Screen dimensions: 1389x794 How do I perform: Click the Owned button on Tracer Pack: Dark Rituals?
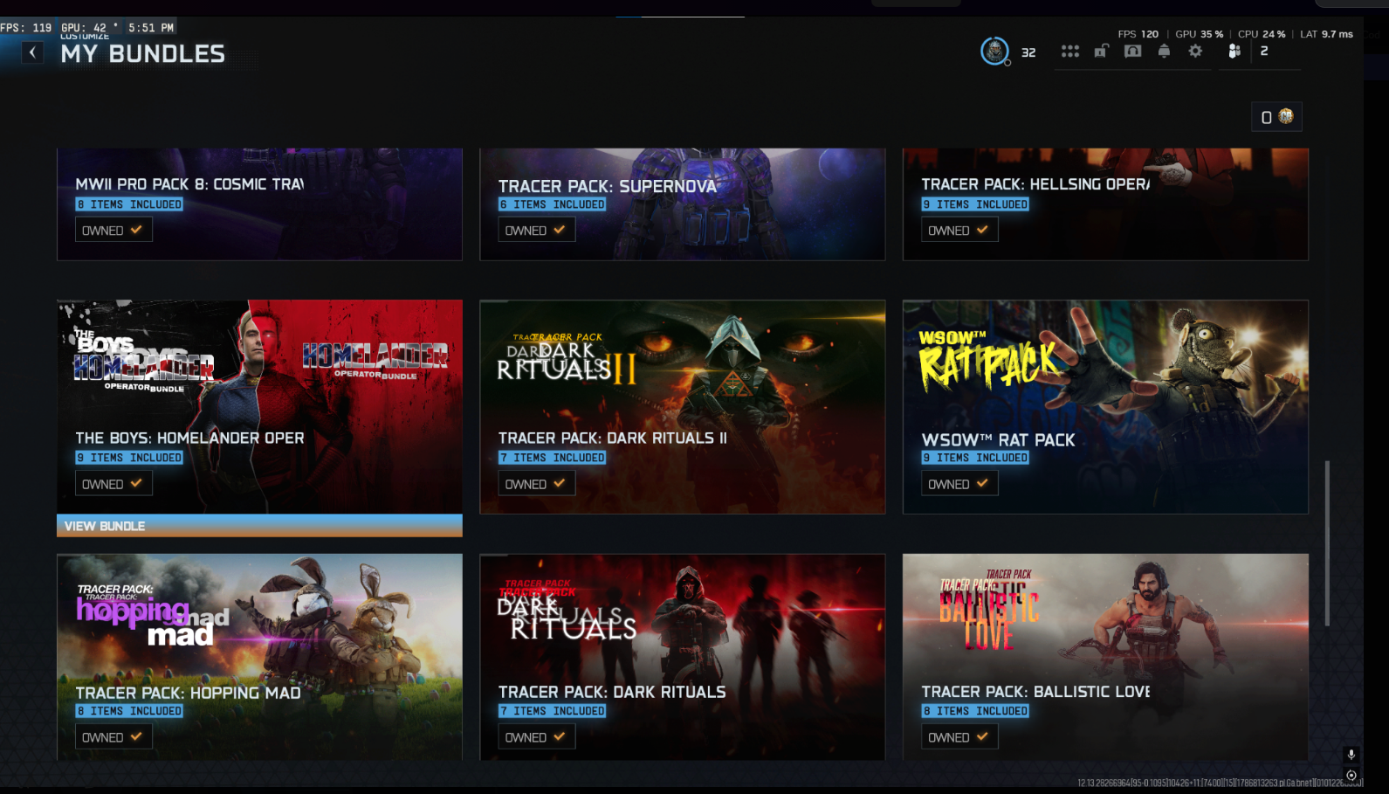click(x=537, y=736)
